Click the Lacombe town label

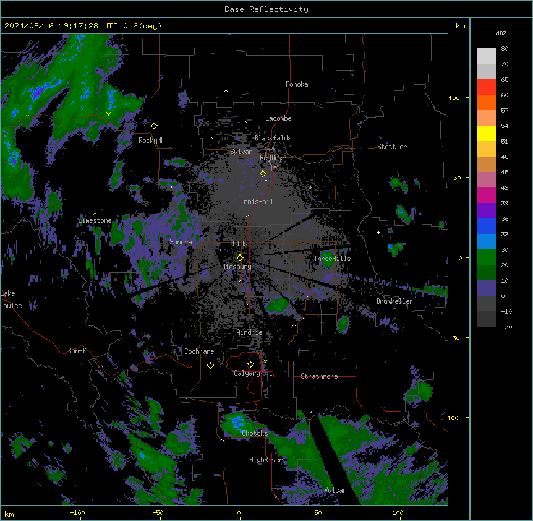coord(278,118)
